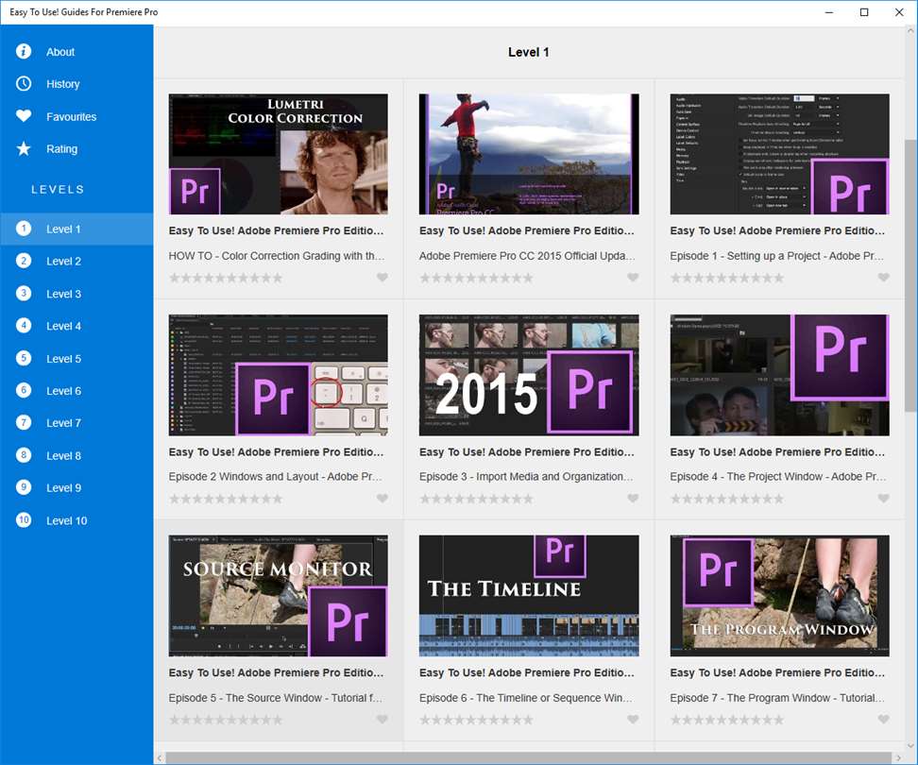Rate Episode 1 Setting up a Project stars
Image resolution: width=918 pixels, height=765 pixels.
[x=726, y=278]
